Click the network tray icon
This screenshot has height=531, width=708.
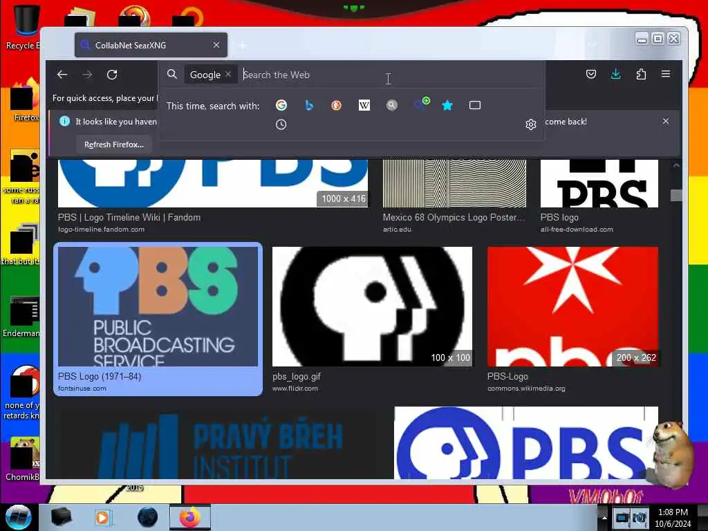622,518
